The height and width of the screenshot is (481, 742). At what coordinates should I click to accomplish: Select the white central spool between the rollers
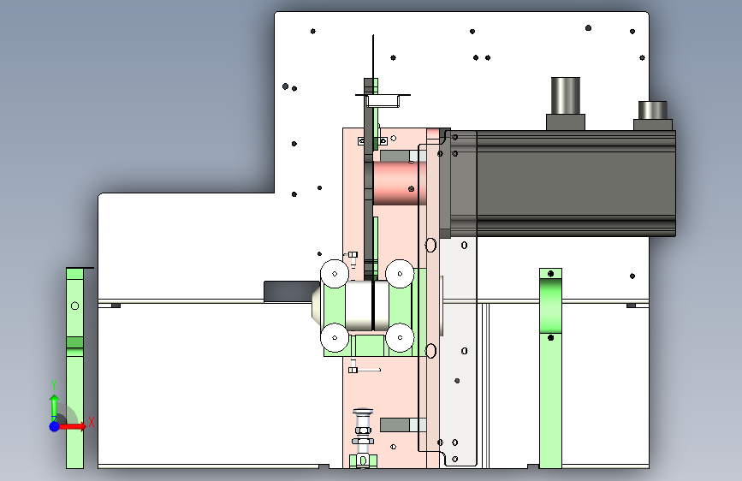(367, 306)
